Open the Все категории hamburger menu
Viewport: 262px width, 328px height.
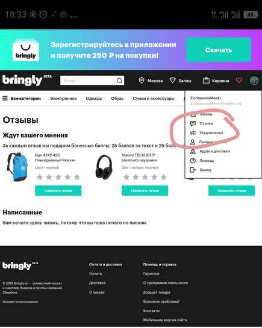5,98
